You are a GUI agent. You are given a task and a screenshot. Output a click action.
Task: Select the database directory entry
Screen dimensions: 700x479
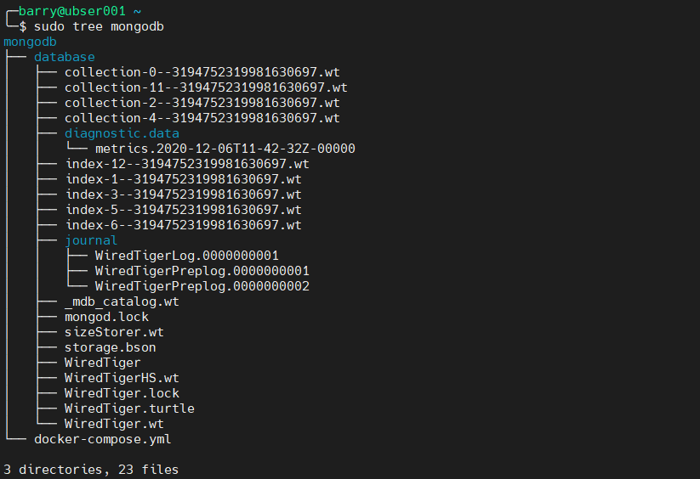click(x=65, y=57)
